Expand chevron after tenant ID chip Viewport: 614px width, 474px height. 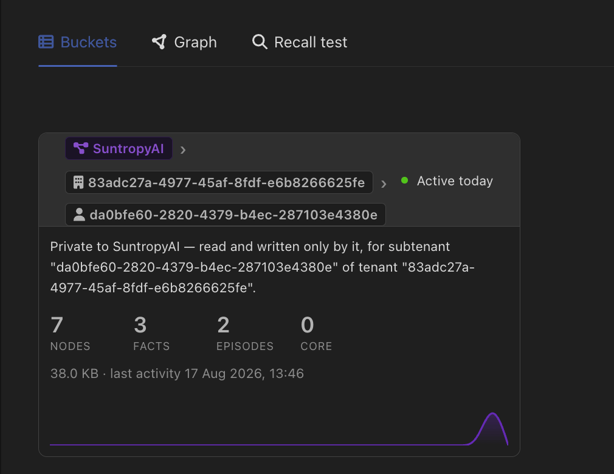click(x=384, y=184)
